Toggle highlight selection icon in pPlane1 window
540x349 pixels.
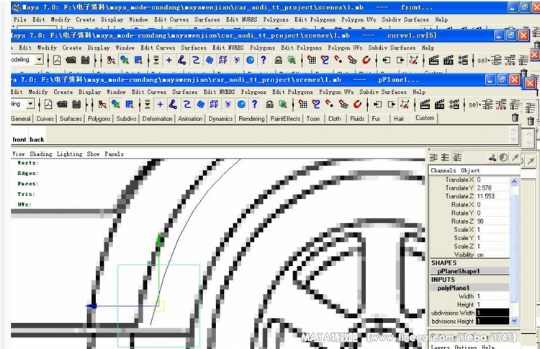coord(283,104)
